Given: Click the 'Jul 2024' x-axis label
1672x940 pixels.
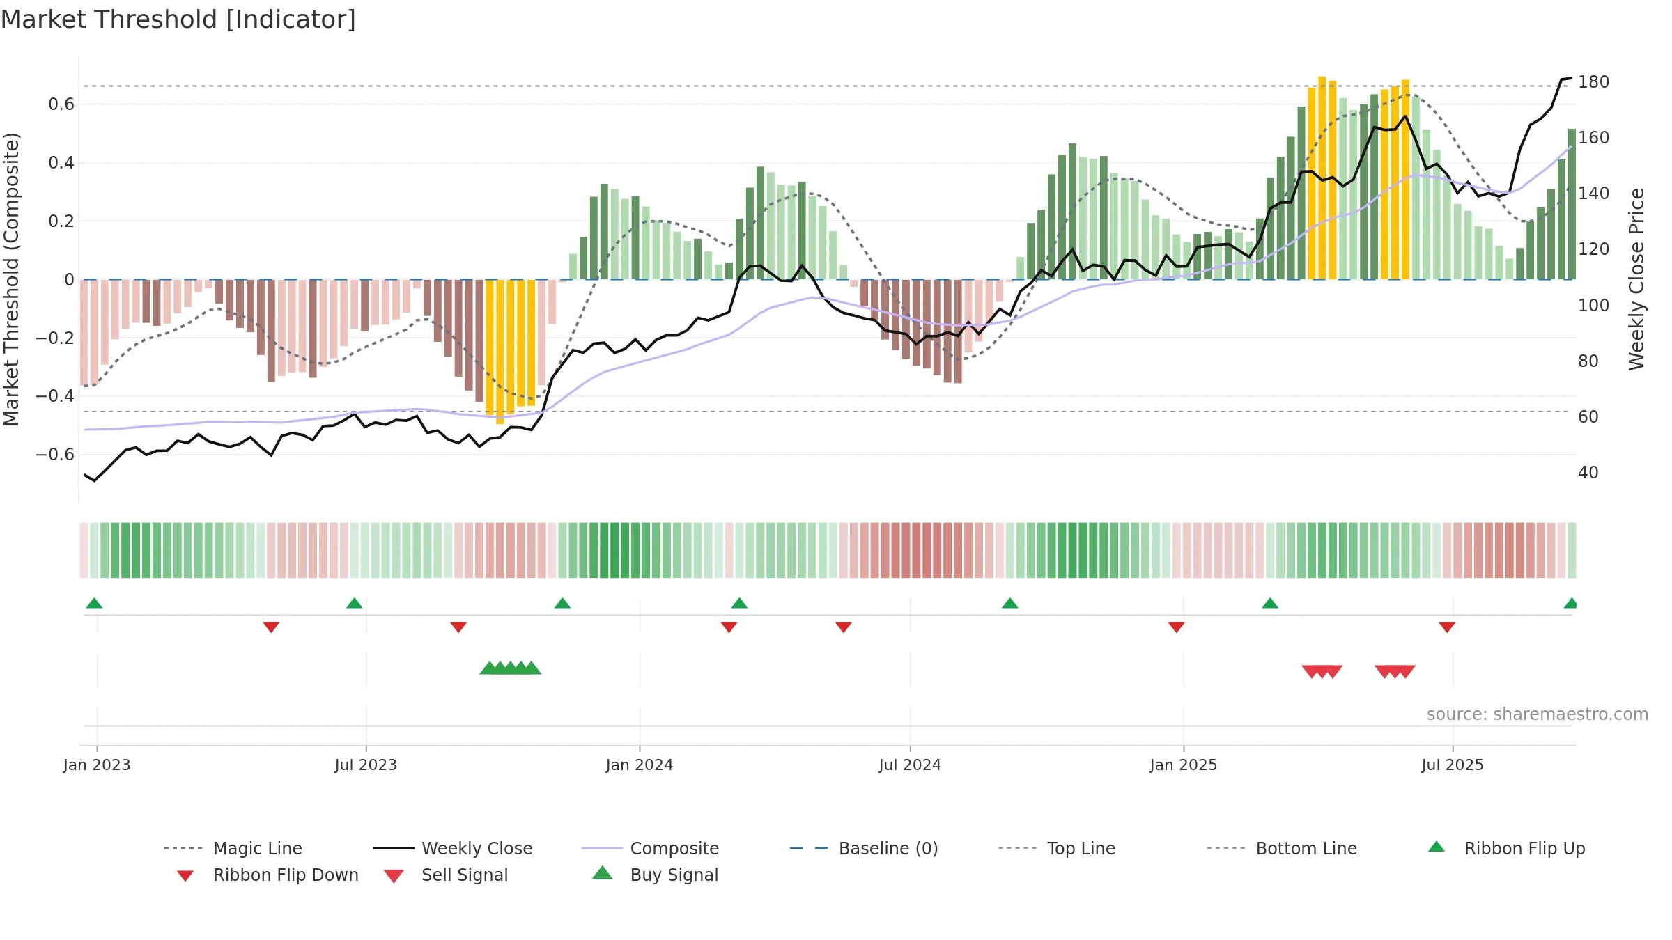Looking at the screenshot, I should [910, 765].
